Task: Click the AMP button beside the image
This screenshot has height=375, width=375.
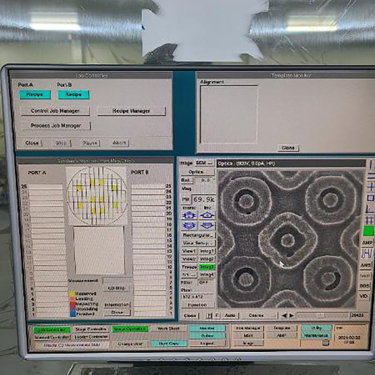Action: (367, 243)
